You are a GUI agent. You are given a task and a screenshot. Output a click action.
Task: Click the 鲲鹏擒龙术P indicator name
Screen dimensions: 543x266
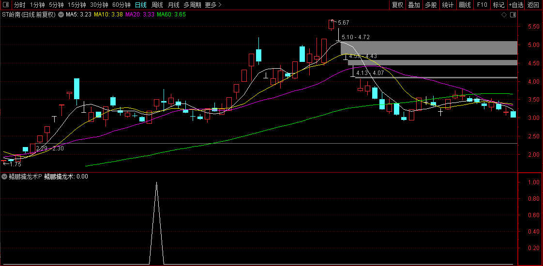25,177
